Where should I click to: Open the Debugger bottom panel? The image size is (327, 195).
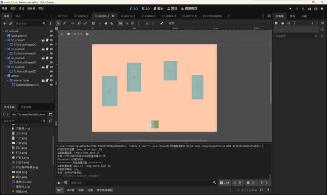(70, 190)
